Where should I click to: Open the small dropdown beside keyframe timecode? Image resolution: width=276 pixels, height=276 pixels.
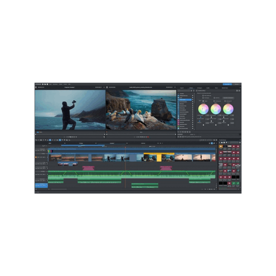[x=194, y=134]
